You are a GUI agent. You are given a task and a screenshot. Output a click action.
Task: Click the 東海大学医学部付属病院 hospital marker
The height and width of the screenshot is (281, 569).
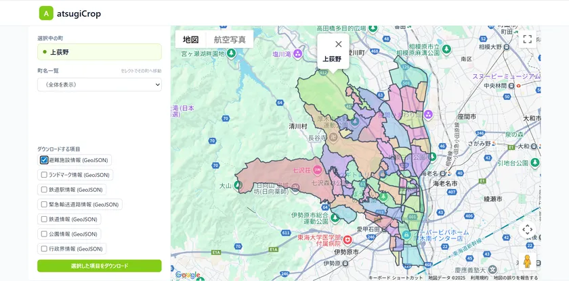(x=347, y=239)
